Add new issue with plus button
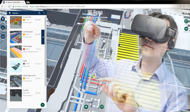The image size is (190, 112). pyautogui.click(x=42, y=105)
